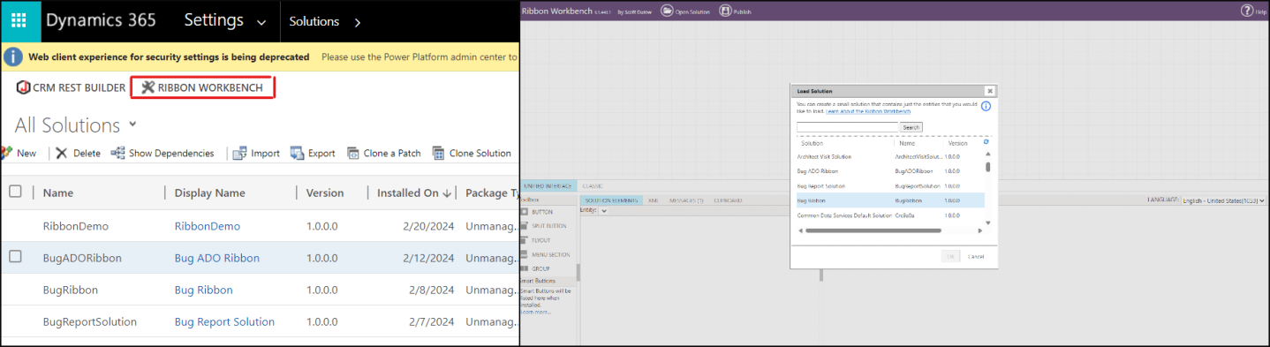Image resolution: width=1270 pixels, height=347 pixels.
Task: Click the vertical scrollbar in the Load Solution list
Action: point(987,166)
